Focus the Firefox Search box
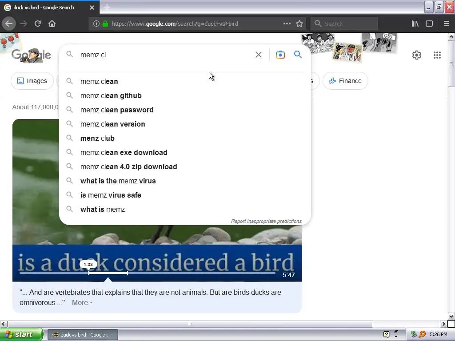 (344, 24)
